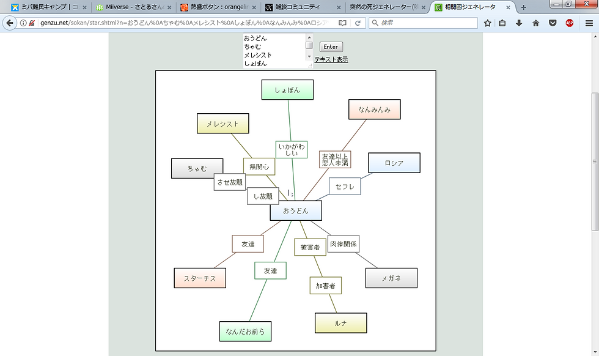Select the スターチス node

(x=200, y=278)
